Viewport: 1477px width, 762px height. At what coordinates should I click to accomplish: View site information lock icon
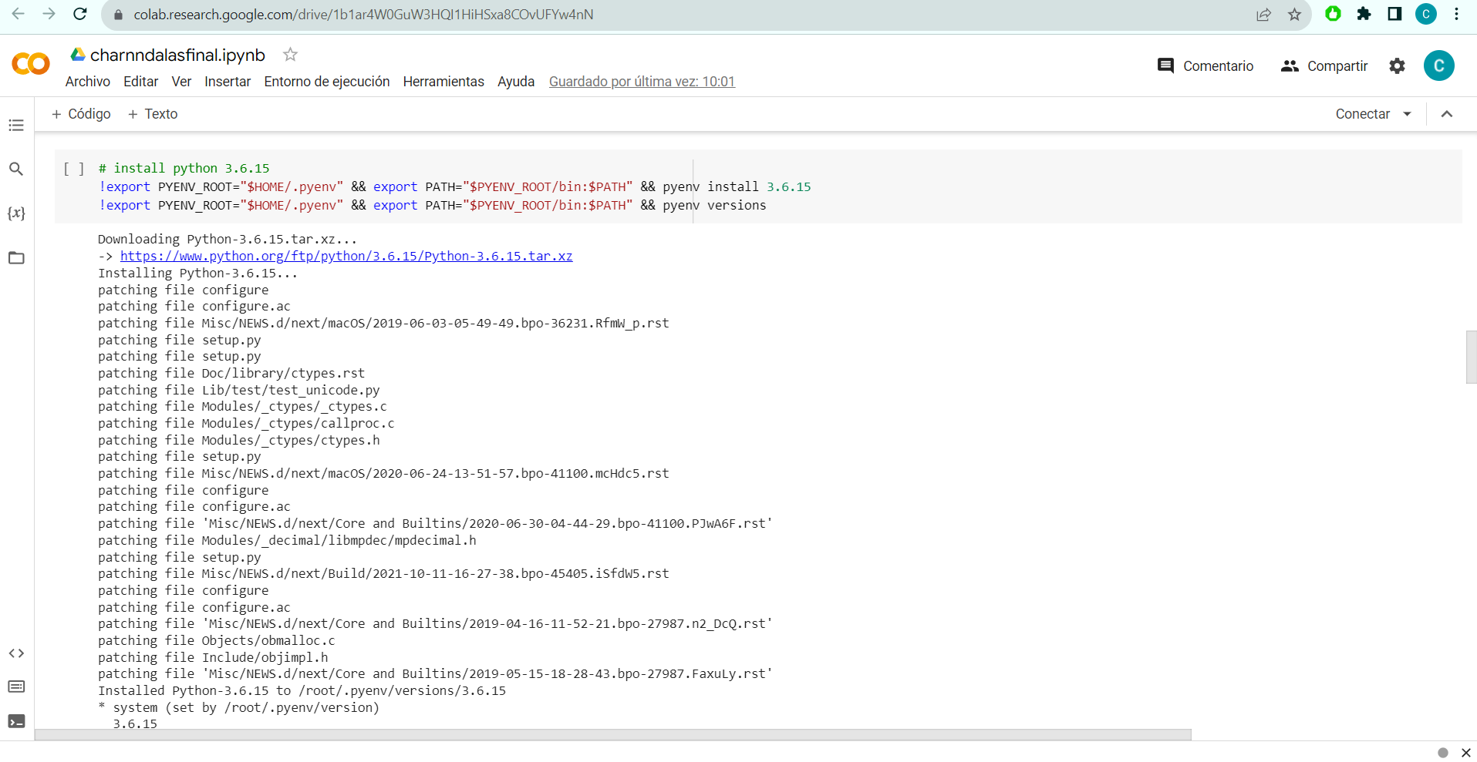pyautogui.click(x=118, y=15)
